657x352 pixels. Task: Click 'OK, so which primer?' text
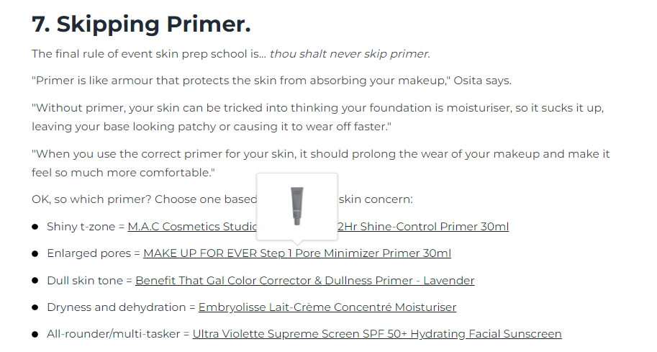[x=90, y=199]
